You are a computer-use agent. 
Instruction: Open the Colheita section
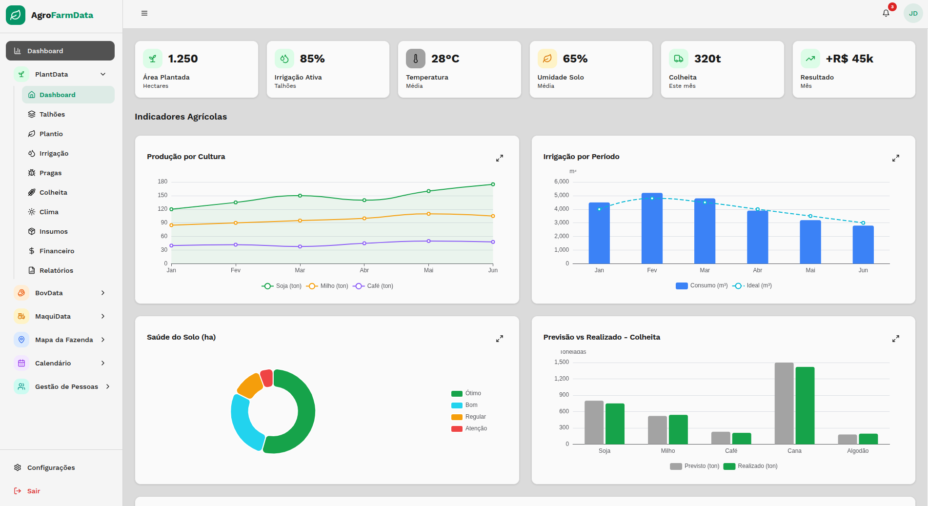pos(53,192)
